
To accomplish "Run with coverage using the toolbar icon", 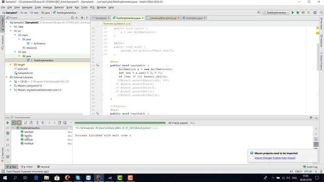I will pyautogui.click(x=303, y=13).
